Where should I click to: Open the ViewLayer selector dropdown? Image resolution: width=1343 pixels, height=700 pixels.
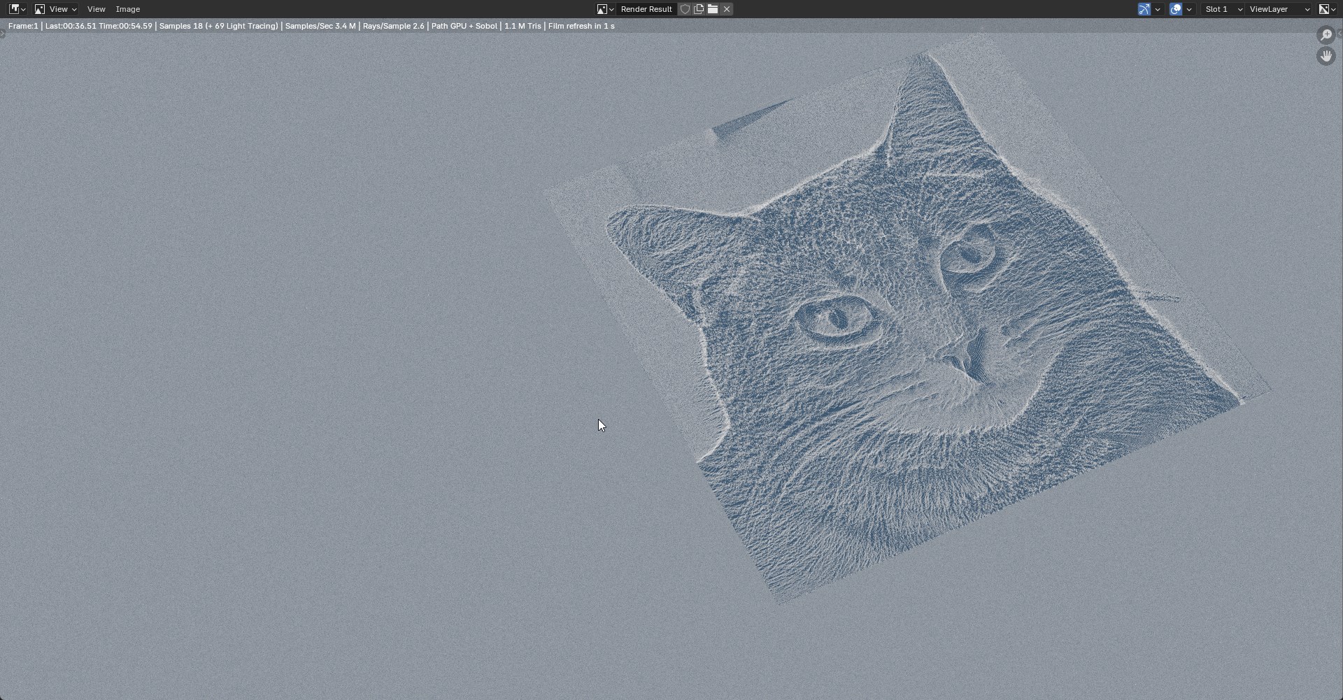click(x=1279, y=9)
